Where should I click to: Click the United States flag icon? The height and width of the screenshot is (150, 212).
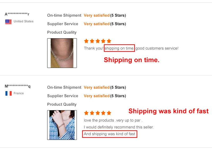(x=8, y=22)
